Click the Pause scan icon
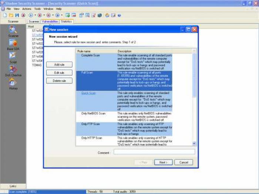259x194 pixels. click(x=48, y=16)
